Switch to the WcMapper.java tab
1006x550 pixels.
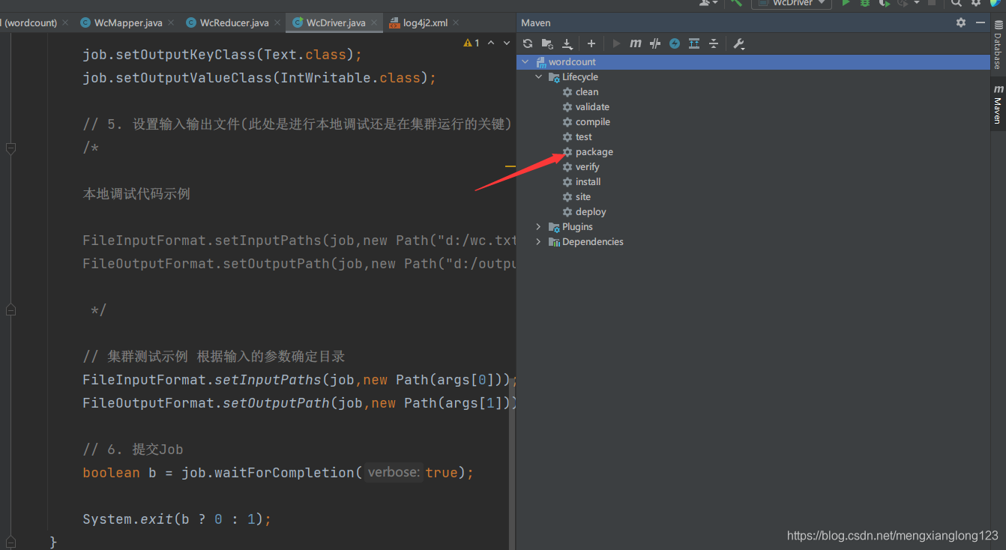coord(128,22)
